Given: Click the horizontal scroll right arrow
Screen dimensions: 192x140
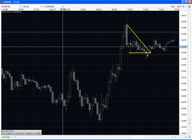Looking at the screenshot, I should click(x=172, y=137).
